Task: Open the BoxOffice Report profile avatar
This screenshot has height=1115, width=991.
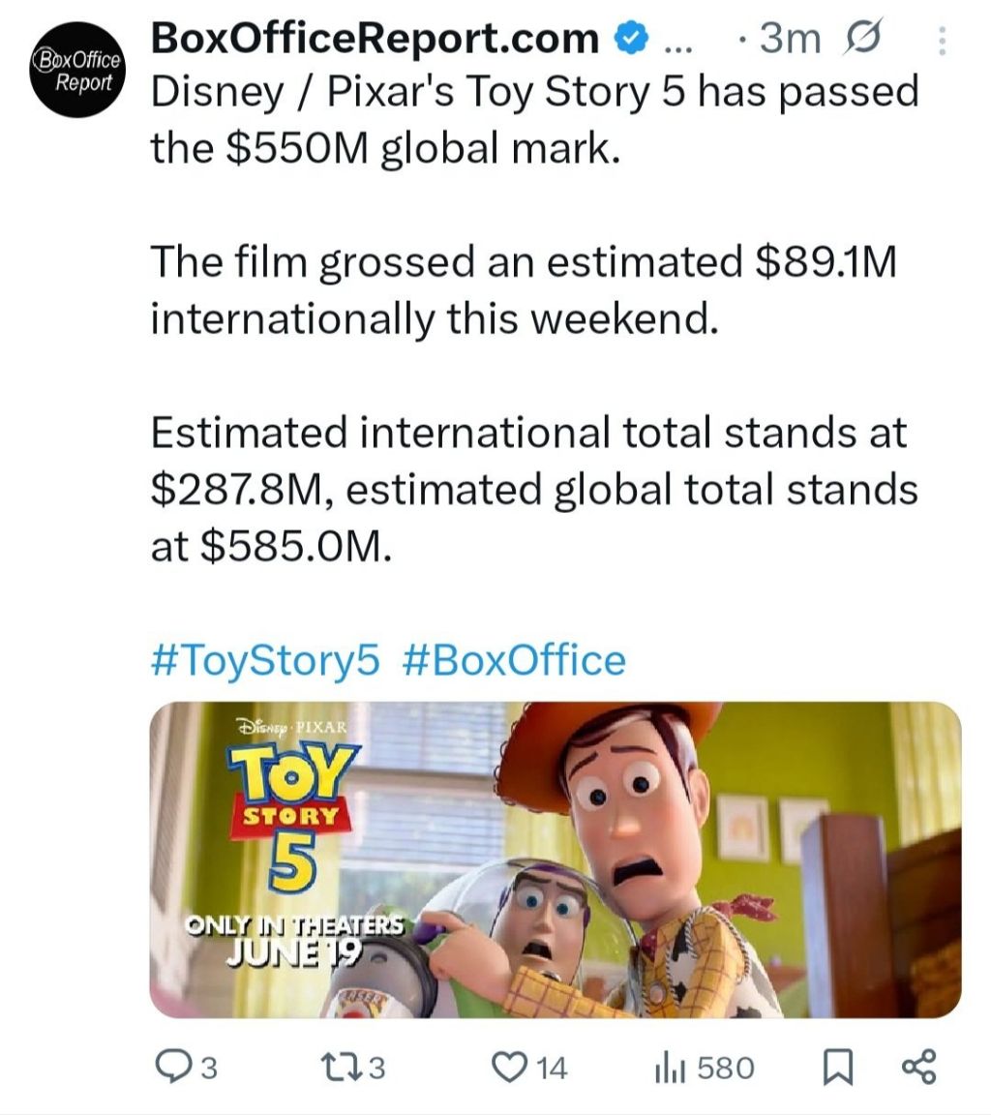Action: (76, 71)
